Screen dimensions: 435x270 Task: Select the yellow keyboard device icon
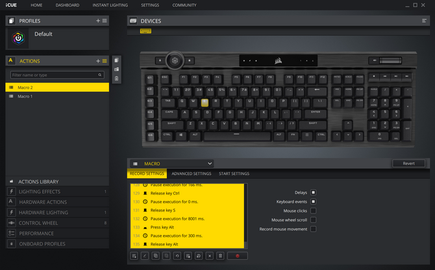[x=145, y=31]
